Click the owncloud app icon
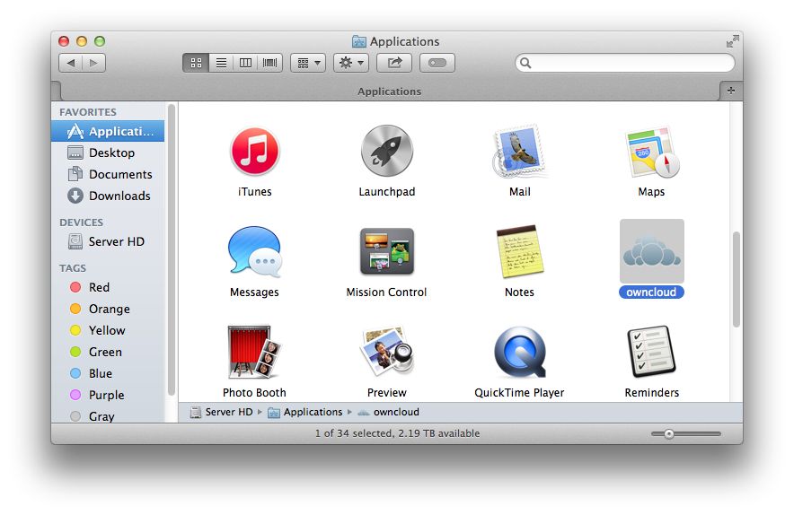The image size is (794, 515). (651, 252)
